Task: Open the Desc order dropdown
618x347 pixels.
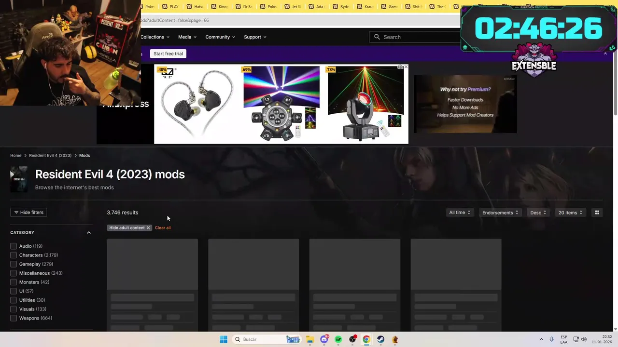Action: point(538,213)
